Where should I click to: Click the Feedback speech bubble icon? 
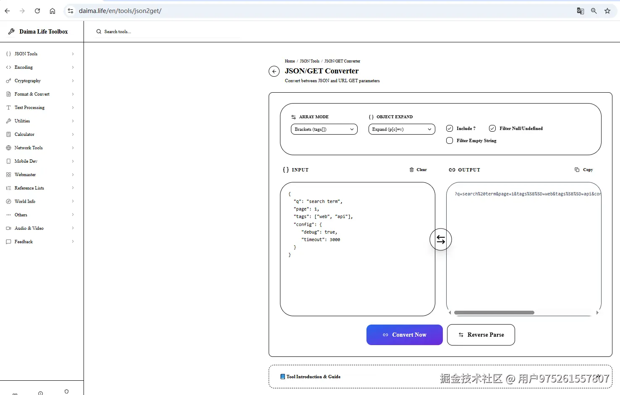pyautogui.click(x=8, y=242)
